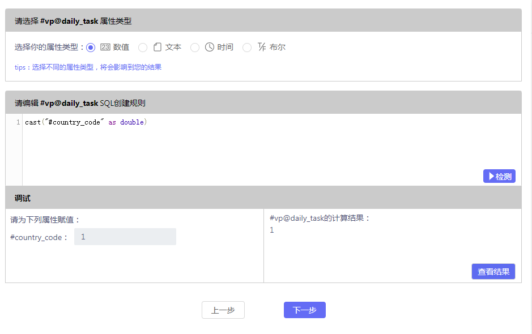Select the 文本 radio button

[143, 48]
